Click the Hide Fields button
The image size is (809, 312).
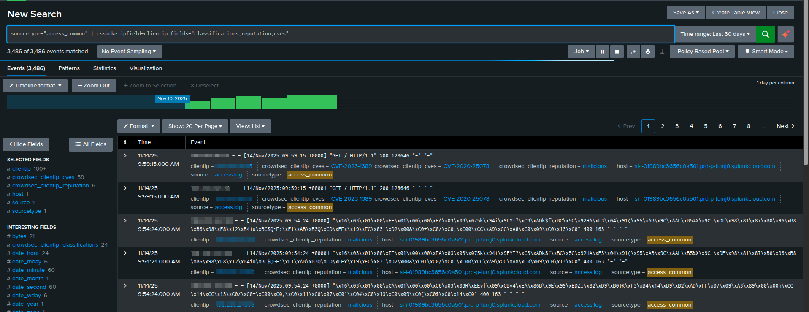(26, 144)
